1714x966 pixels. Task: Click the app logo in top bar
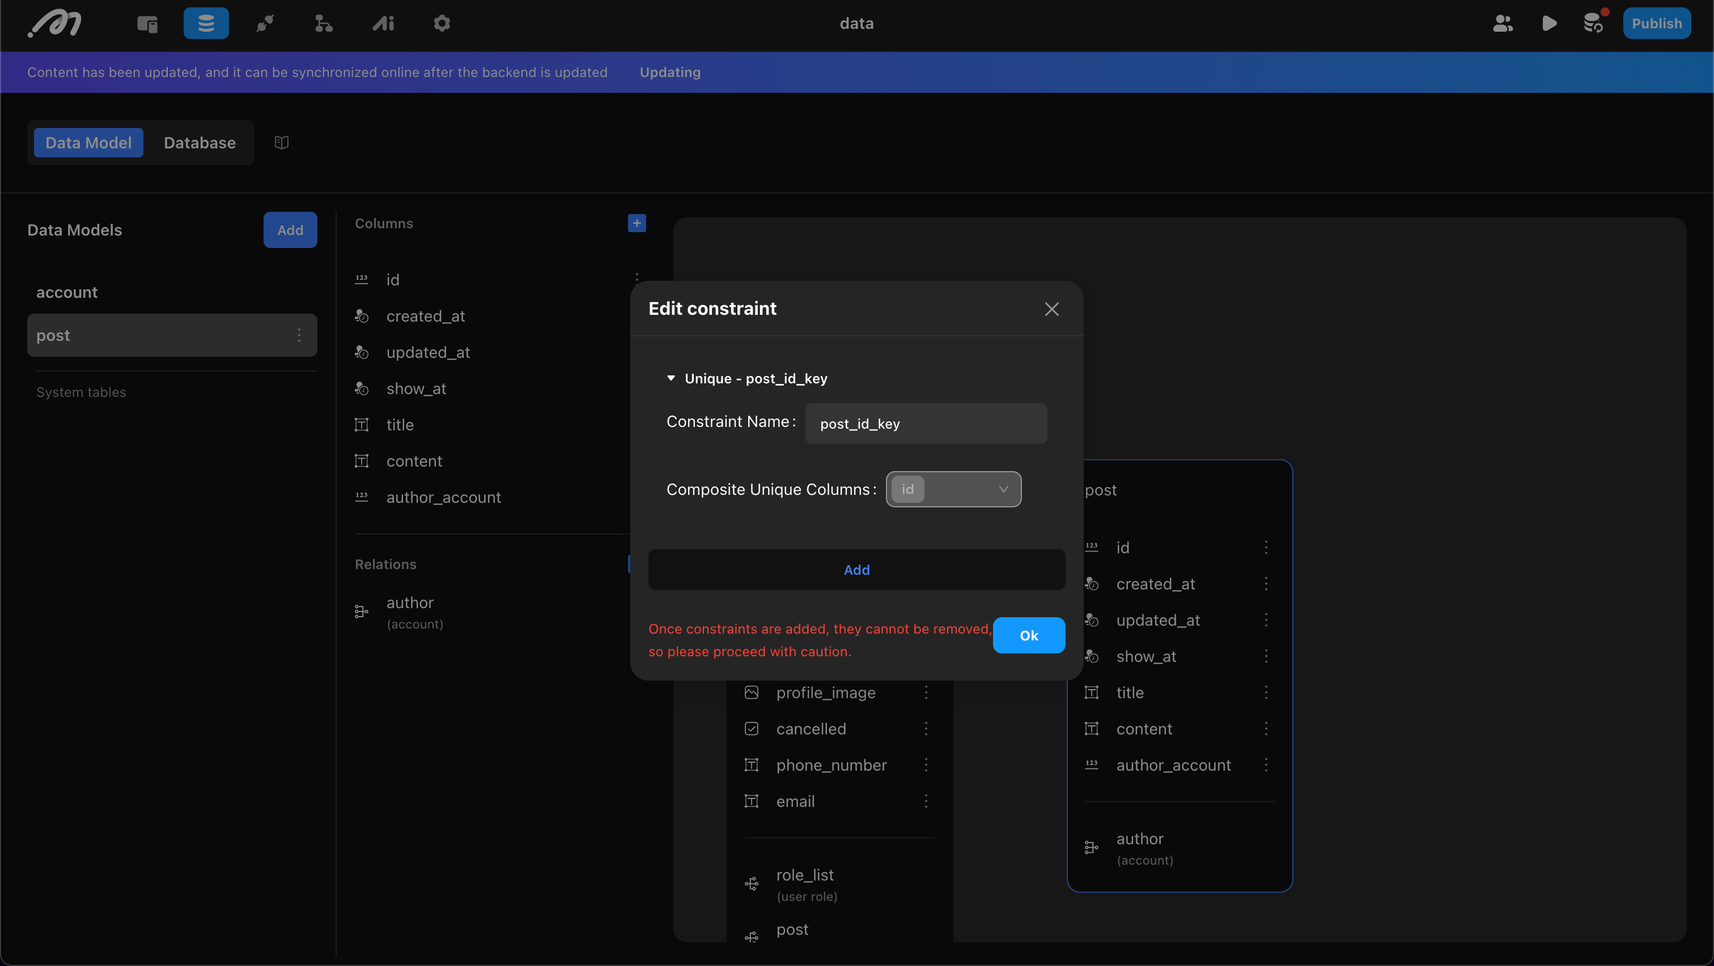pyautogui.click(x=54, y=23)
